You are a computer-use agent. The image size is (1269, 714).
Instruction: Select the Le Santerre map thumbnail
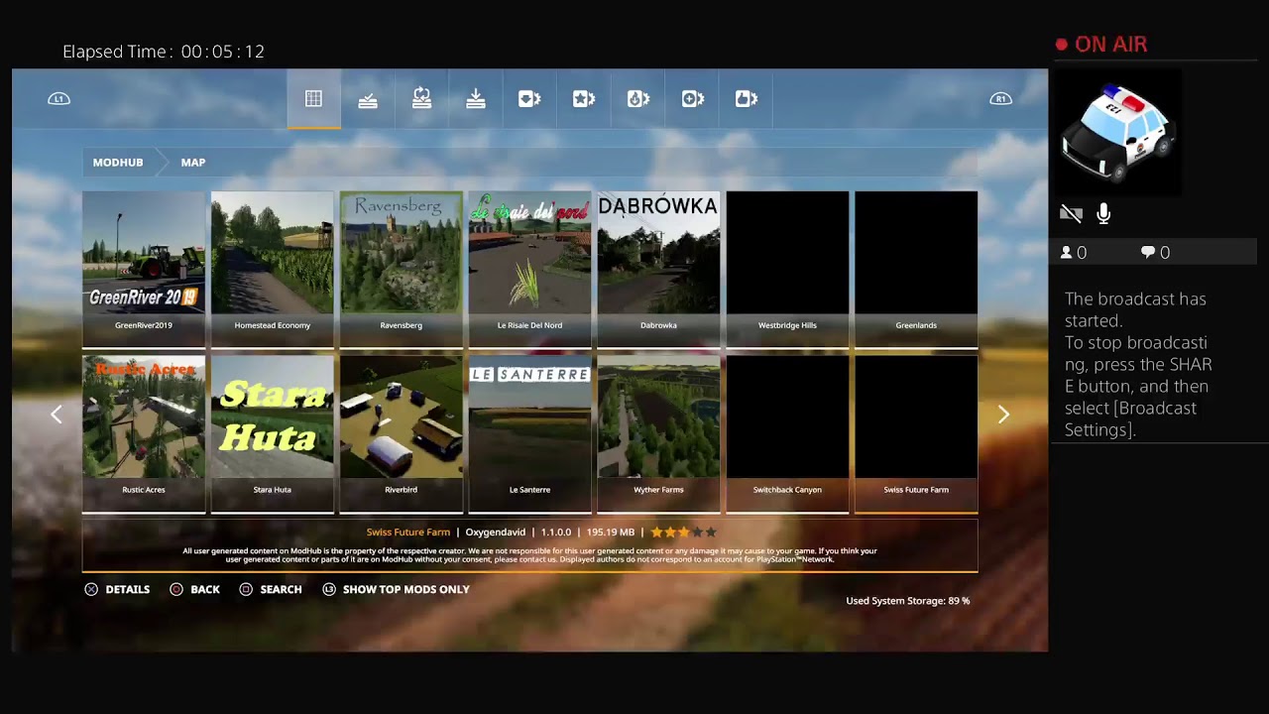[x=530, y=417]
